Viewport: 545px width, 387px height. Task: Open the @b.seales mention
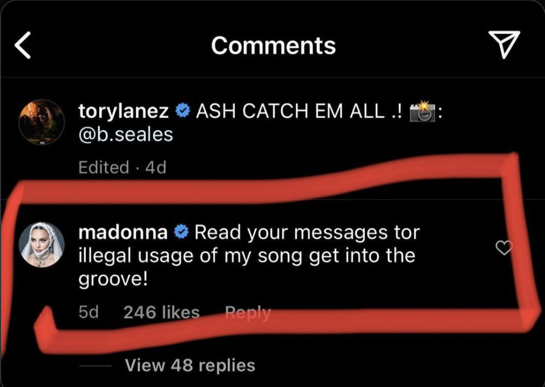(126, 135)
